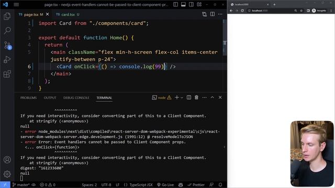Open changes compare icon in editor toolbar
This screenshot has width=335, height=188.
point(205,14)
